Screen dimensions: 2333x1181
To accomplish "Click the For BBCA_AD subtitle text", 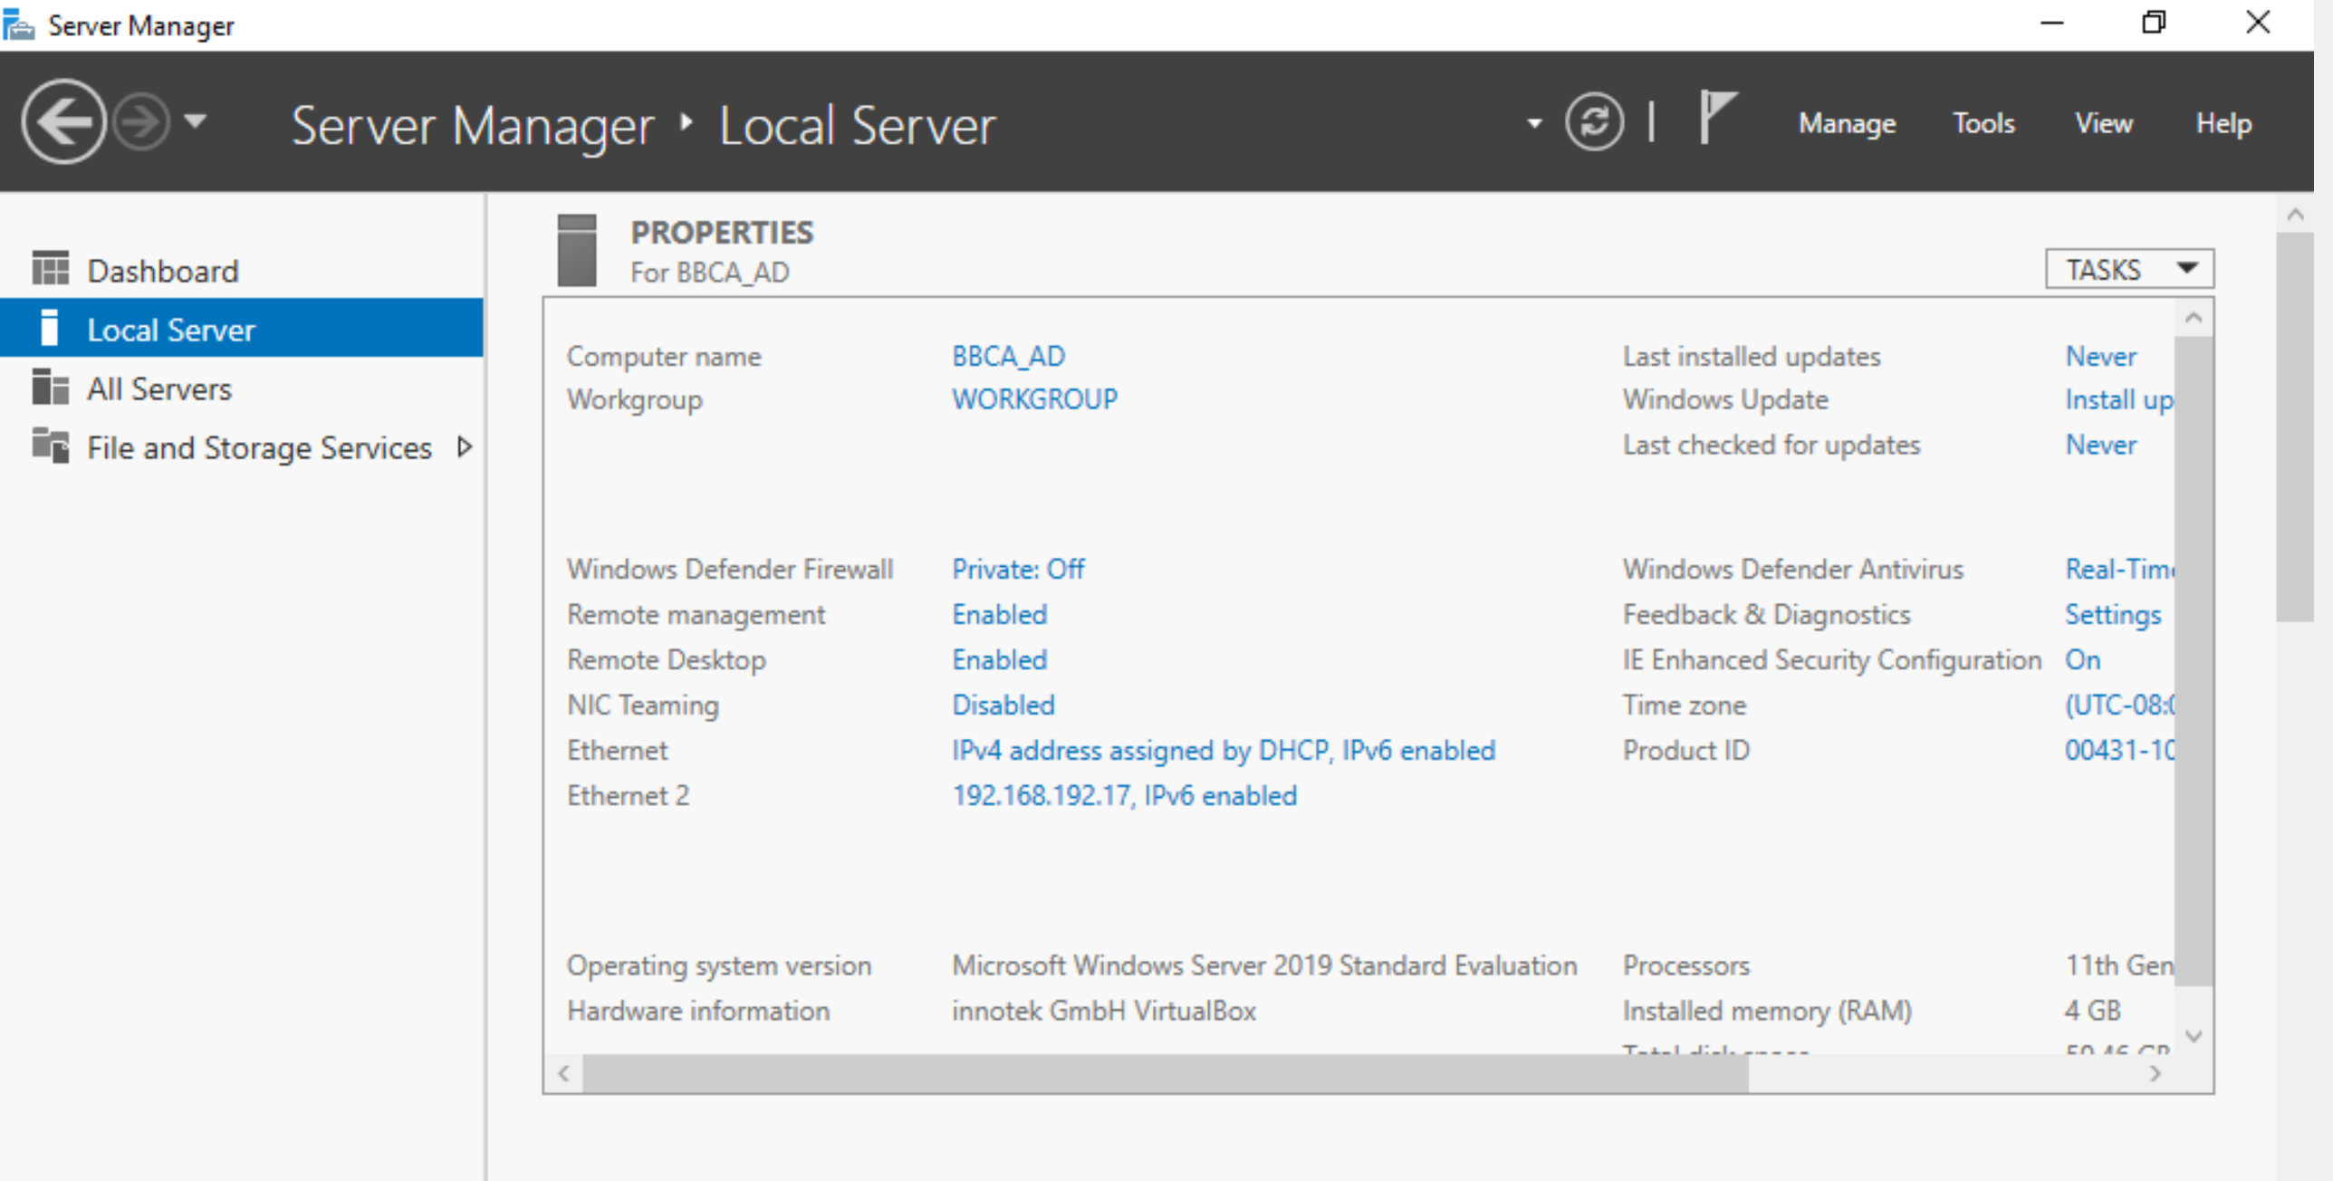I will (709, 272).
